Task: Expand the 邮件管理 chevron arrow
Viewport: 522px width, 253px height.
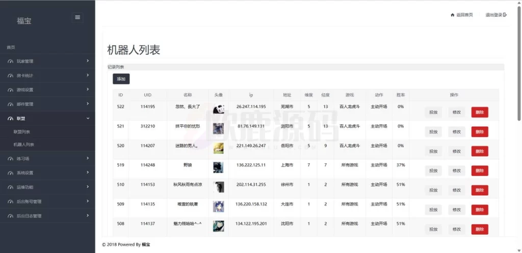Action: pos(88,104)
